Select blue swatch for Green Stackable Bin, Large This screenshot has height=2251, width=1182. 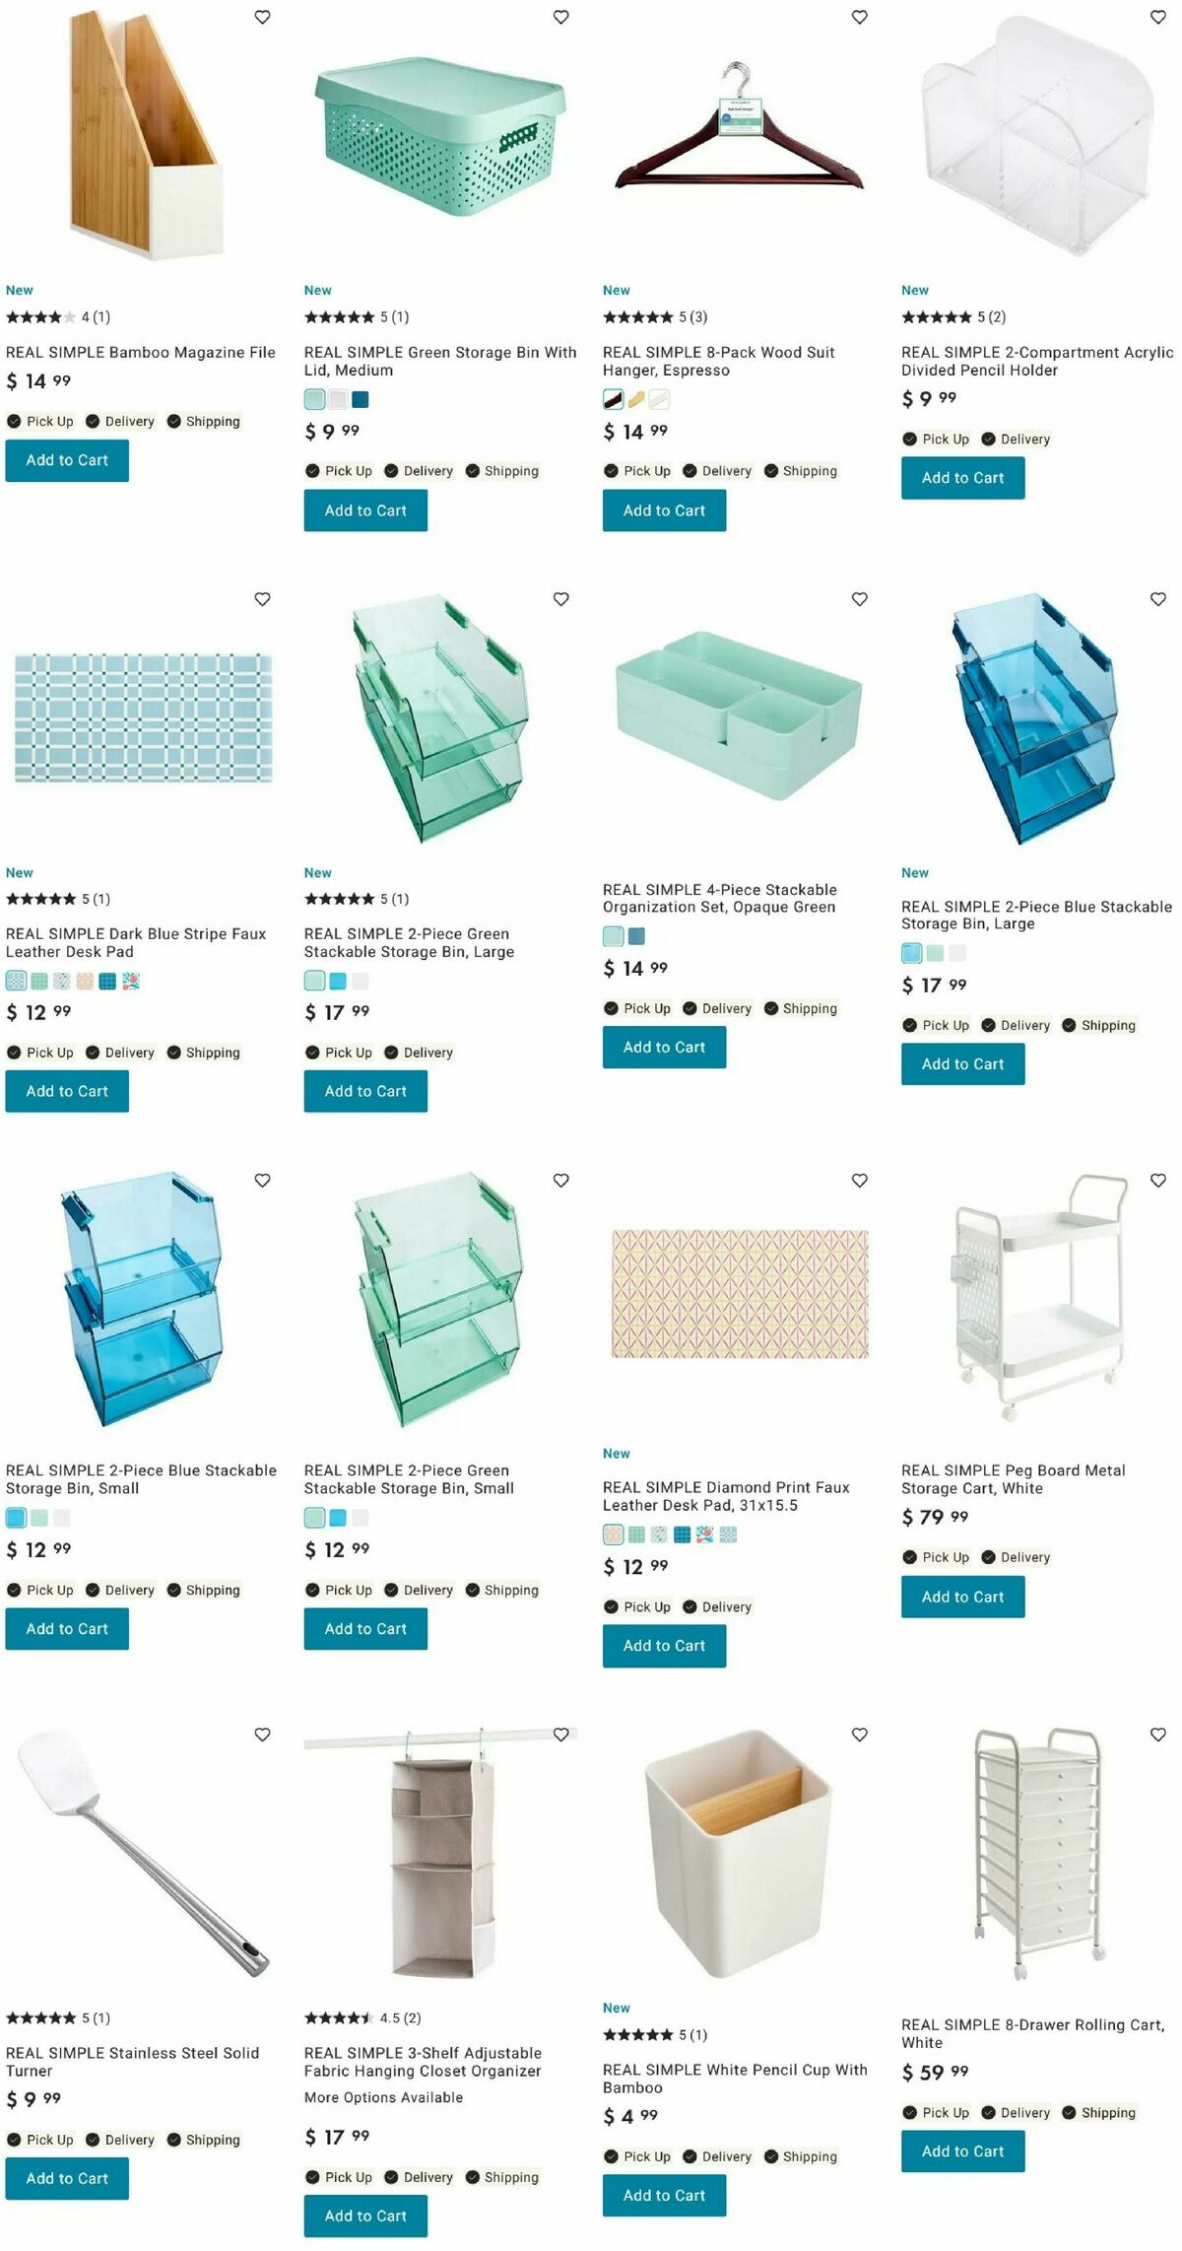pos(338,981)
